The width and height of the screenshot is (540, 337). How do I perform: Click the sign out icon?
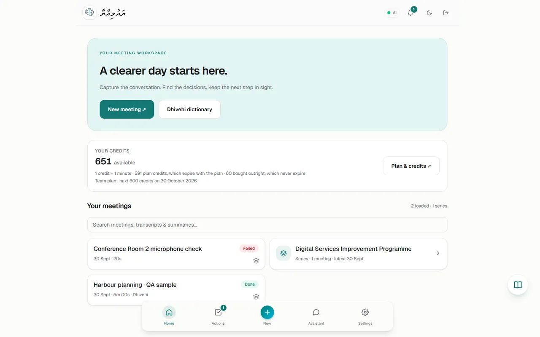[x=445, y=13]
